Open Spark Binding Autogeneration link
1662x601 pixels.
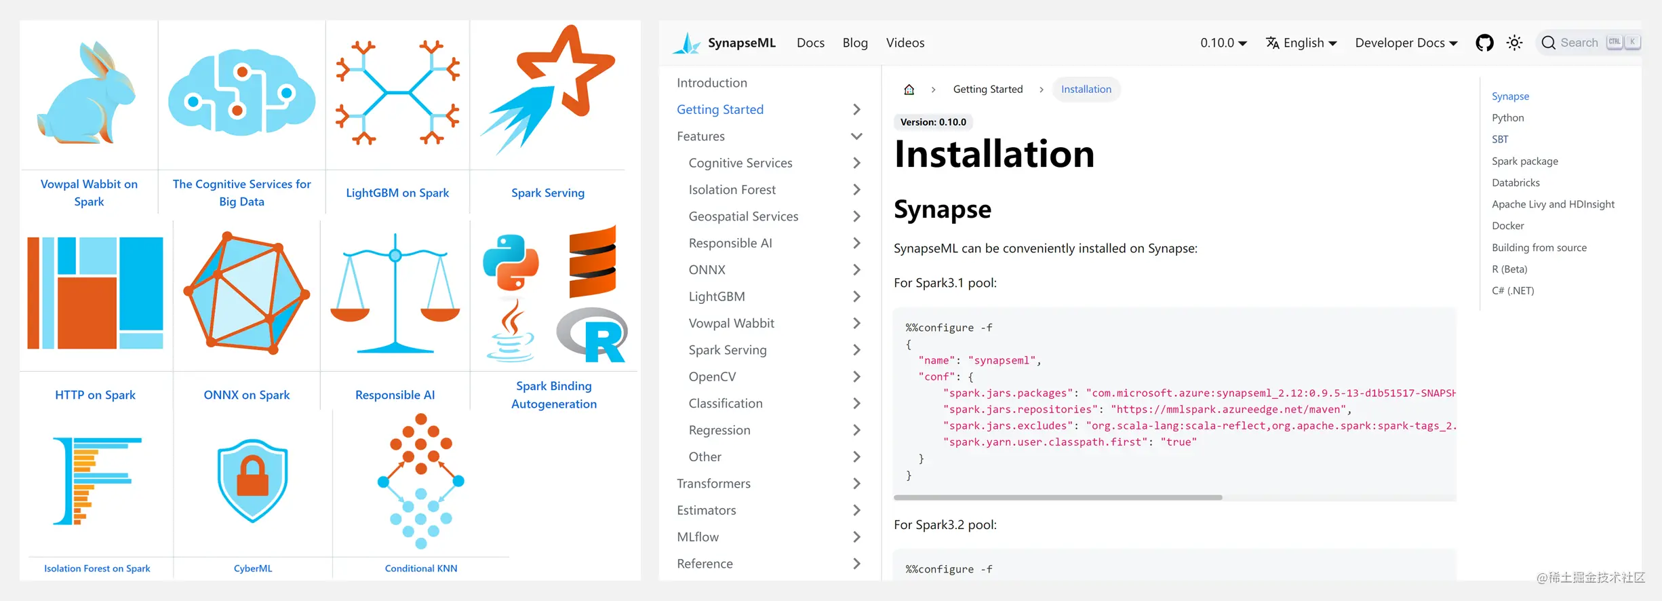tap(554, 395)
